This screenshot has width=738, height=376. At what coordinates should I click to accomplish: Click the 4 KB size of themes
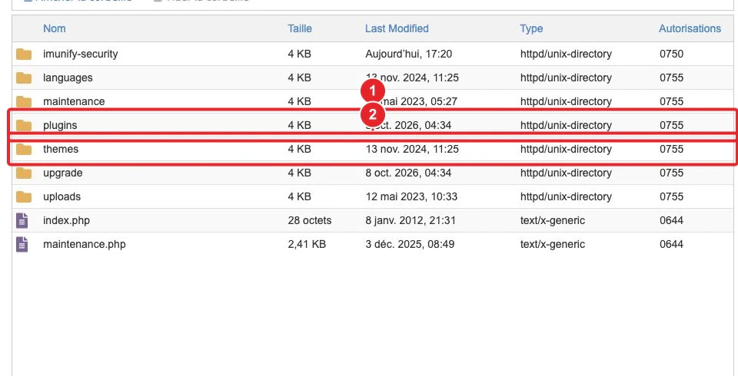click(299, 149)
